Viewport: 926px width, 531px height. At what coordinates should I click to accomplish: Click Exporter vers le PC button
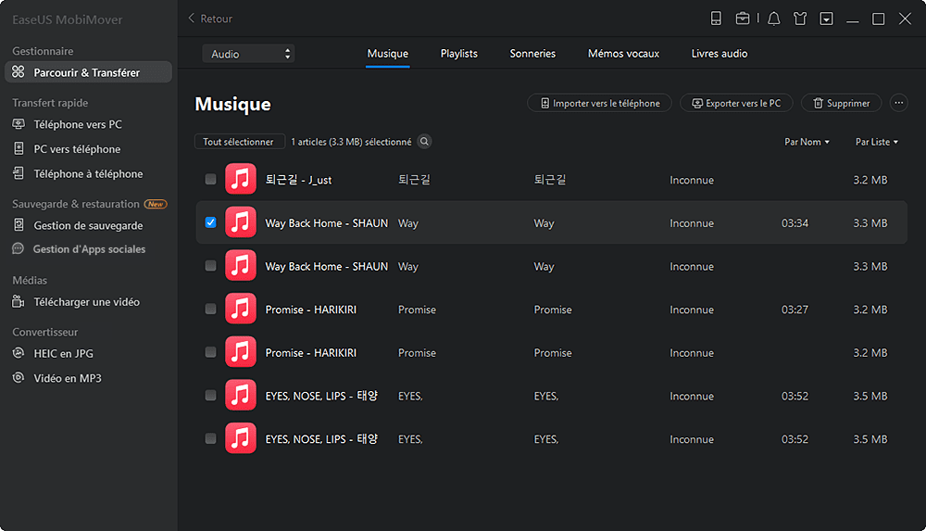(x=736, y=104)
